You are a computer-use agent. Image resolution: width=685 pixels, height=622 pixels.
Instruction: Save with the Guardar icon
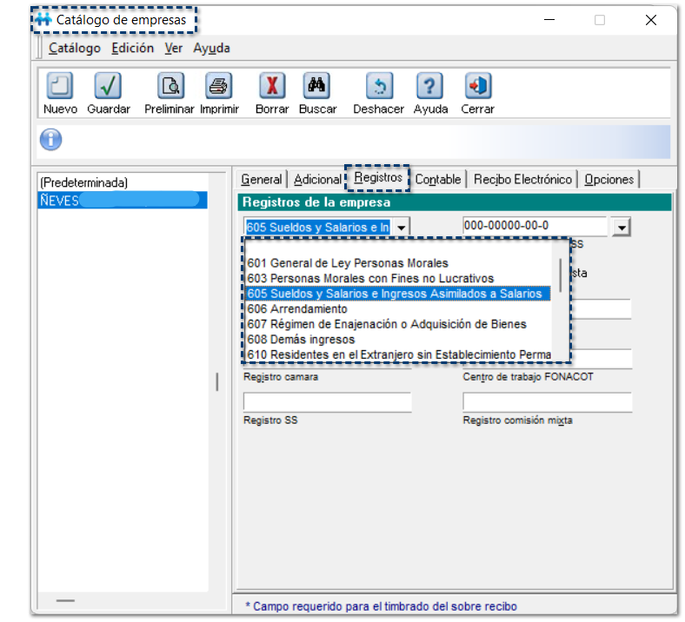[108, 86]
